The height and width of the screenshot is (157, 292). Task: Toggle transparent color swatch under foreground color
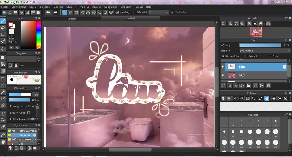coord(11,31)
